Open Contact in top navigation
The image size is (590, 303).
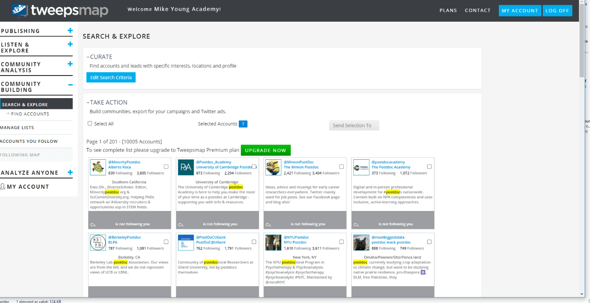pos(478,10)
